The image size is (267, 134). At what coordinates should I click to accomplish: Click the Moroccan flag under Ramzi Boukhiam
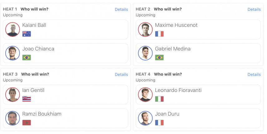point(27,122)
